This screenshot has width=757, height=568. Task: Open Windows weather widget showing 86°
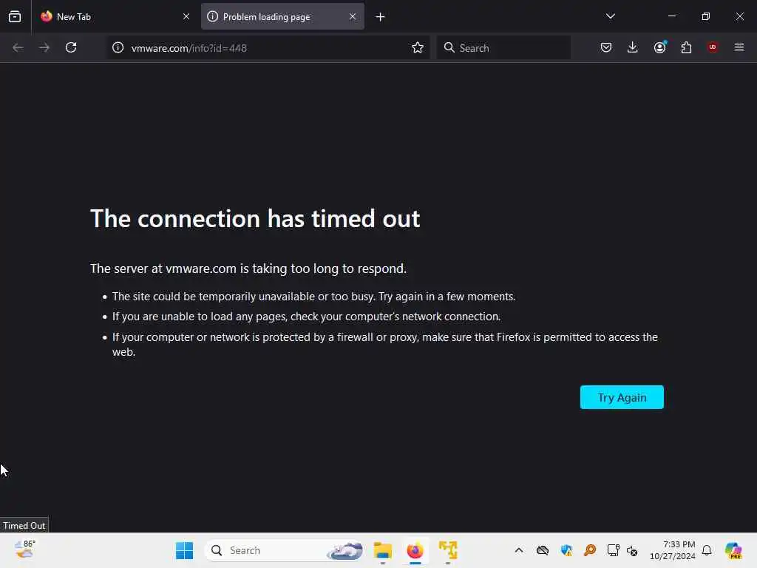pos(24,550)
